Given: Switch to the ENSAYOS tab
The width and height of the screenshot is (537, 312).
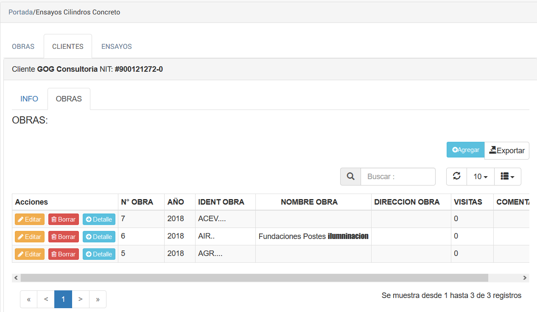Looking at the screenshot, I should pos(116,46).
